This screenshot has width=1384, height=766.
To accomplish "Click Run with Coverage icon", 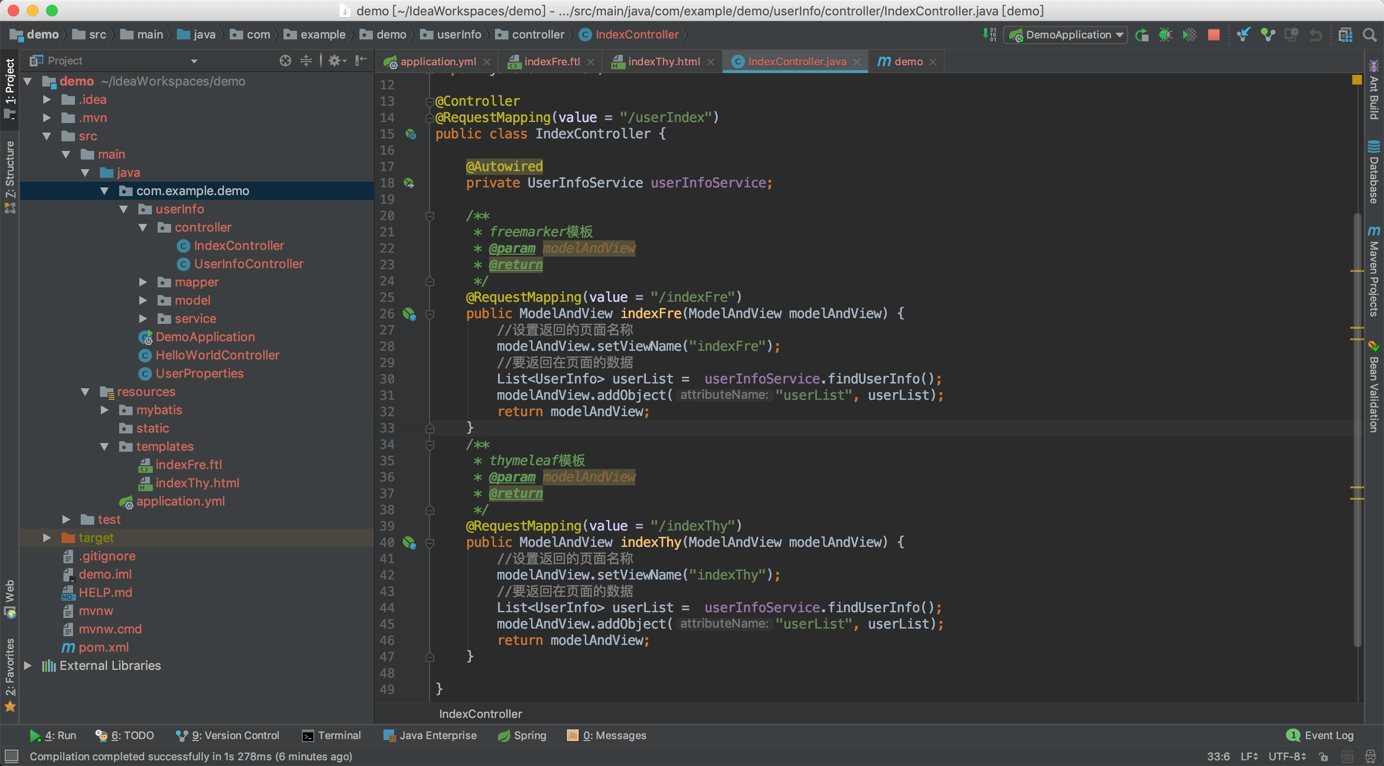I will 1189,35.
